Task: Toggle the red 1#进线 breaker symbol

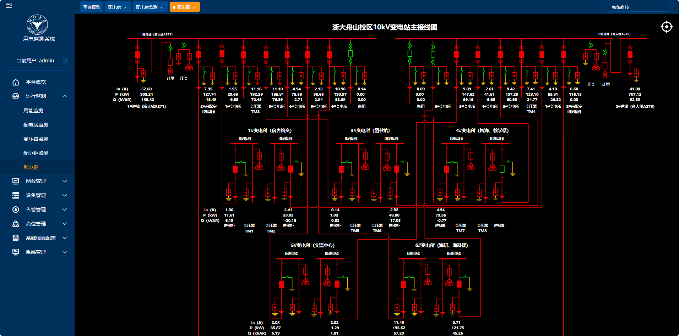Action: click(137, 55)
